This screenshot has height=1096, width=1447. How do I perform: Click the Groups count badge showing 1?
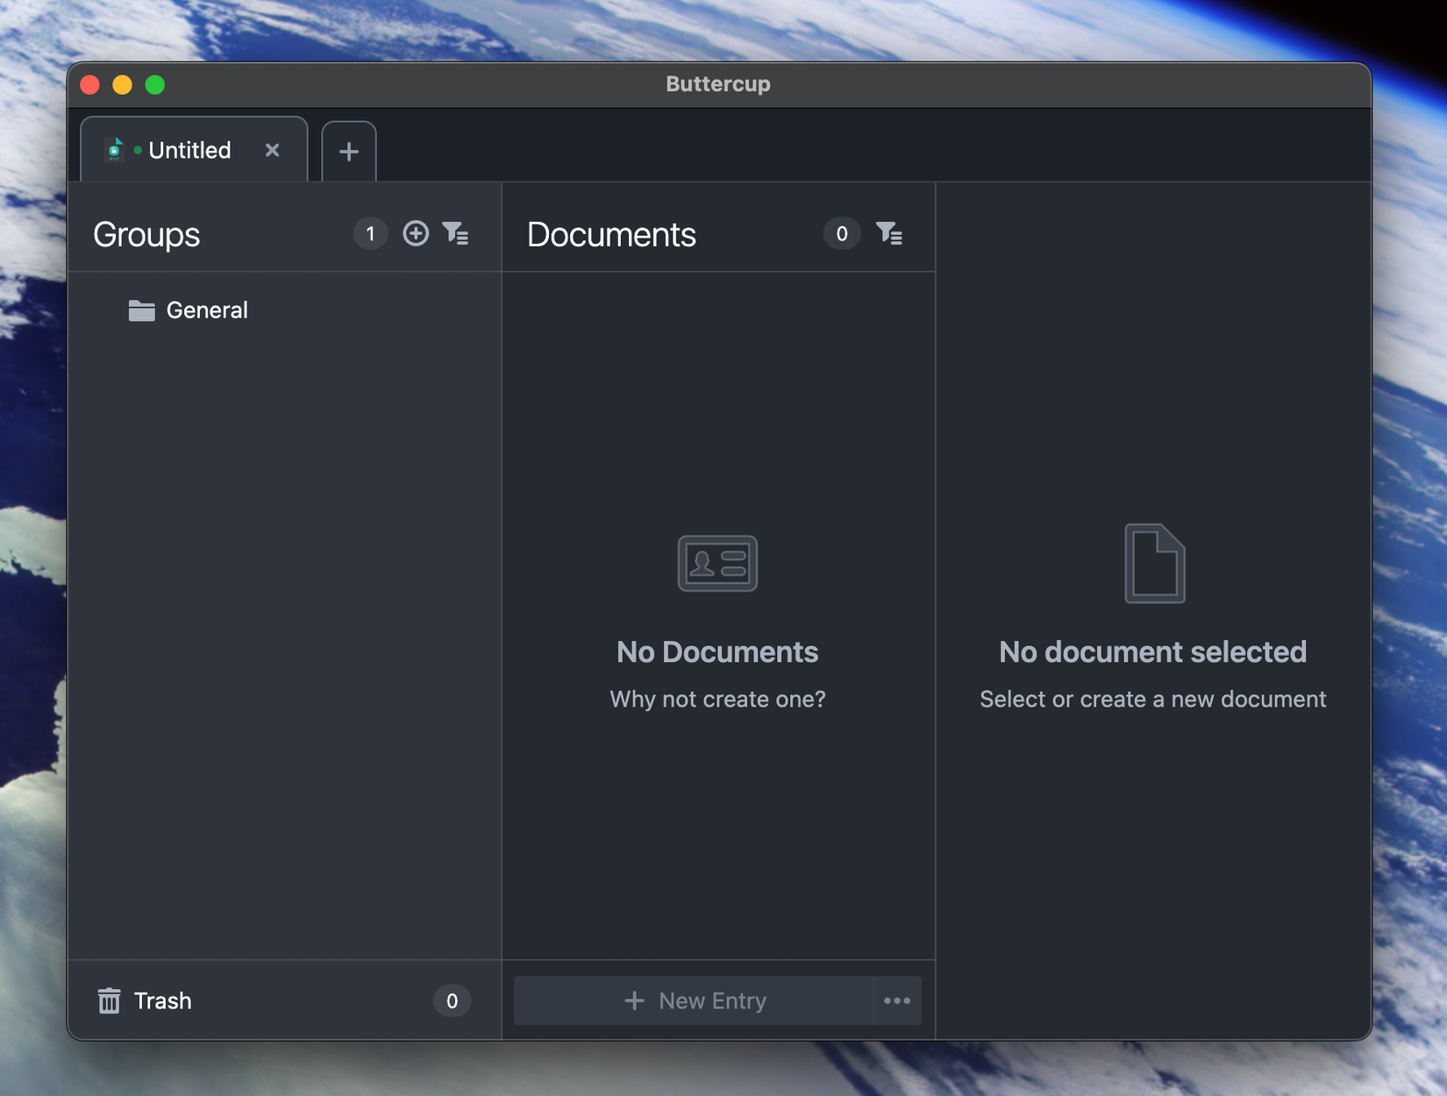[x=371, y=234]
